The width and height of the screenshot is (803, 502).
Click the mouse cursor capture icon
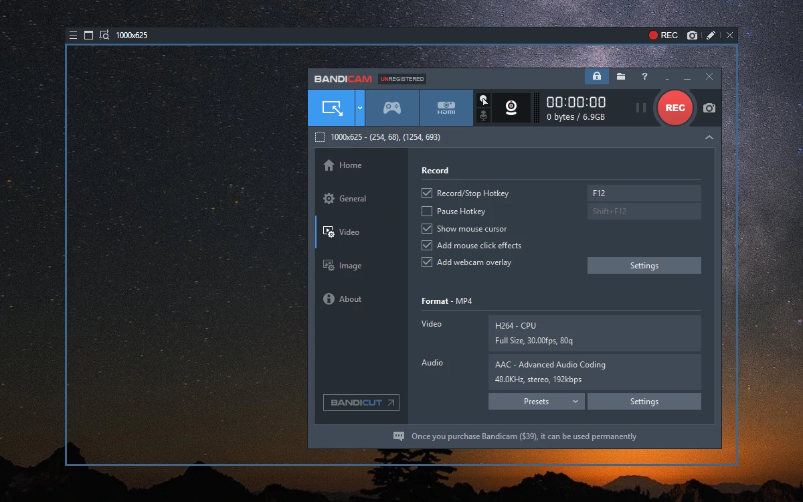point(483,100)
